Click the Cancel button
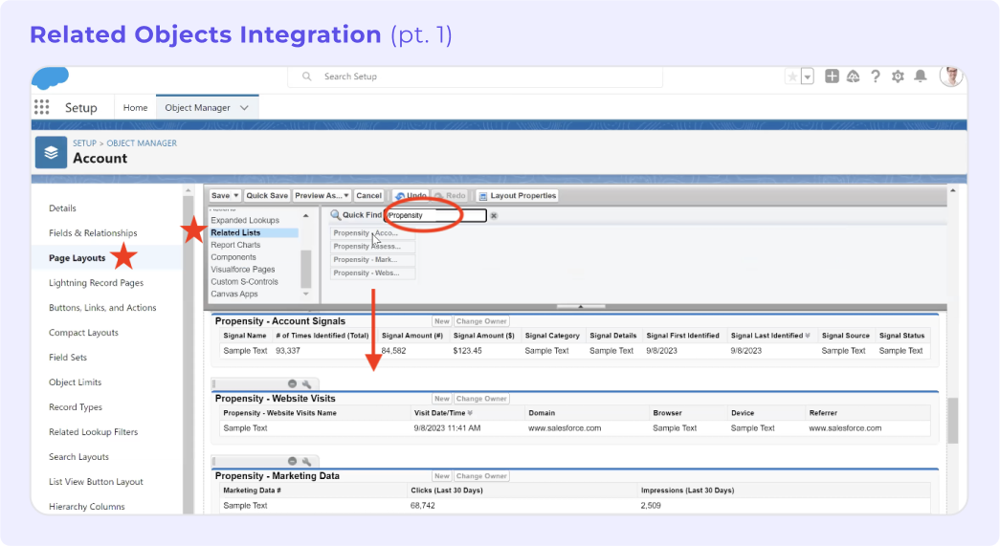The image size is (1000, 546). tap(368, 196)
